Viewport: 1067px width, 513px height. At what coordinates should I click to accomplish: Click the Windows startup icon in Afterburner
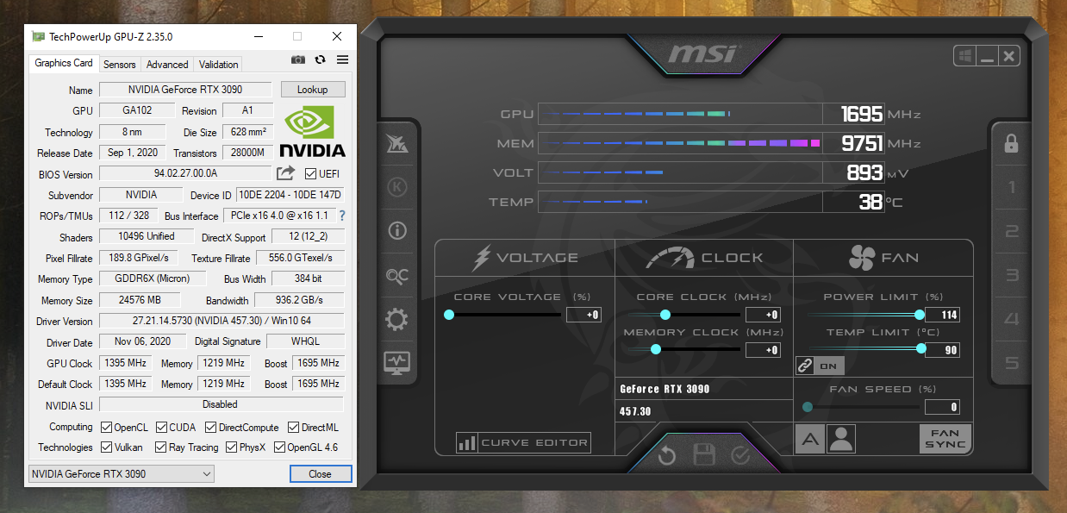pos(964,56)
